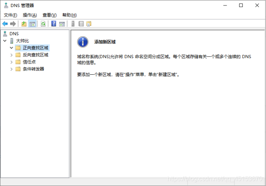Toggle the Show/Hide Action Pane icon
Image resolution: width=266 pixels, height=186 pixels.
click(x=62, y=24)
